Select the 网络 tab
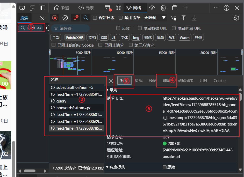Viewport: 244px width, 177px height. [x=135, y=8]
